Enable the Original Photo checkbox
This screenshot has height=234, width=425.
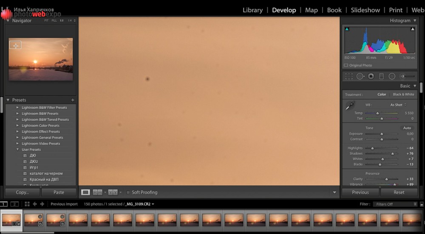click(x=346, y=65)
